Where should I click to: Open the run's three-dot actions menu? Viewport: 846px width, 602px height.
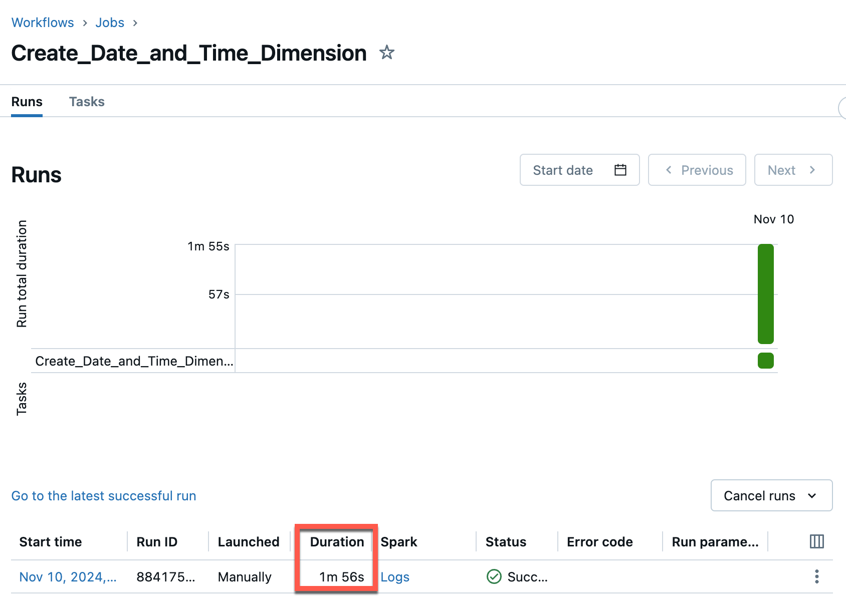coord(816,576)
